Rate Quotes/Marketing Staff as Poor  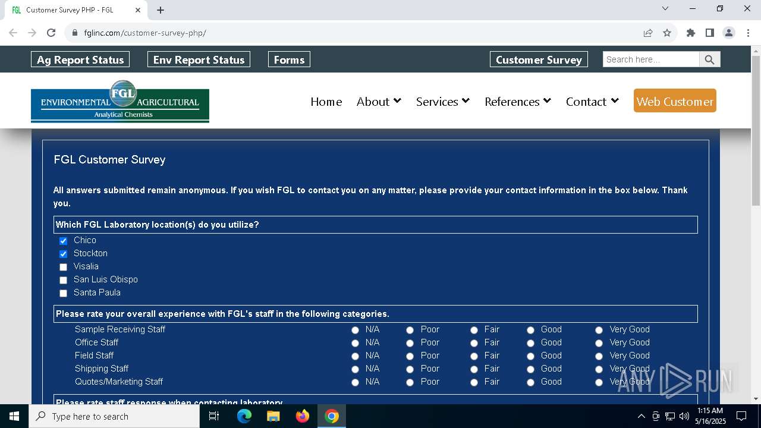410,382
